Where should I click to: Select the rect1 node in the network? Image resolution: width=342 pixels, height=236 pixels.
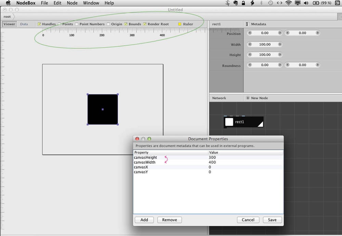point(244,122)
